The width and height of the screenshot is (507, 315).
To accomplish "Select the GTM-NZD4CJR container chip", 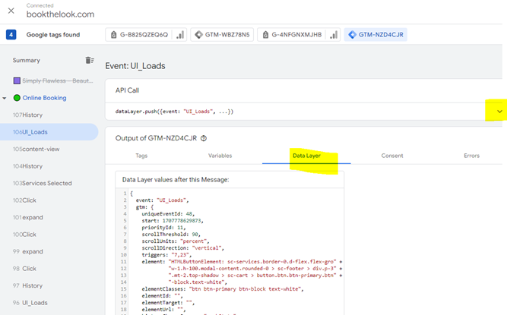I will (x=375, y=34).
